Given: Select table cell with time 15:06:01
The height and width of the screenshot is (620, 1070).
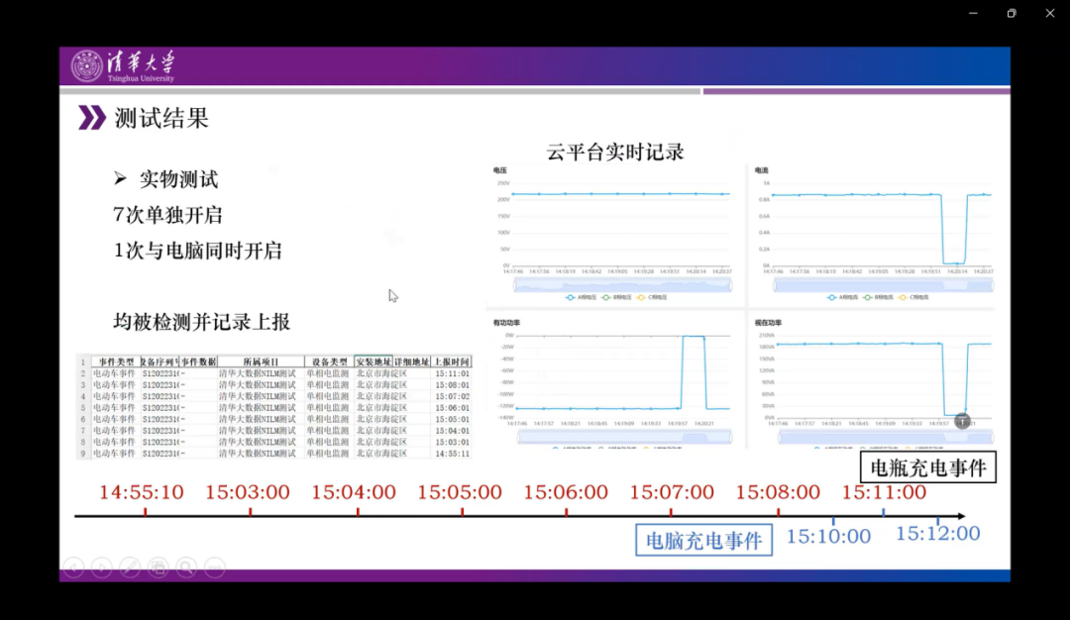Looking at the screenshot, I should [452, 408].
